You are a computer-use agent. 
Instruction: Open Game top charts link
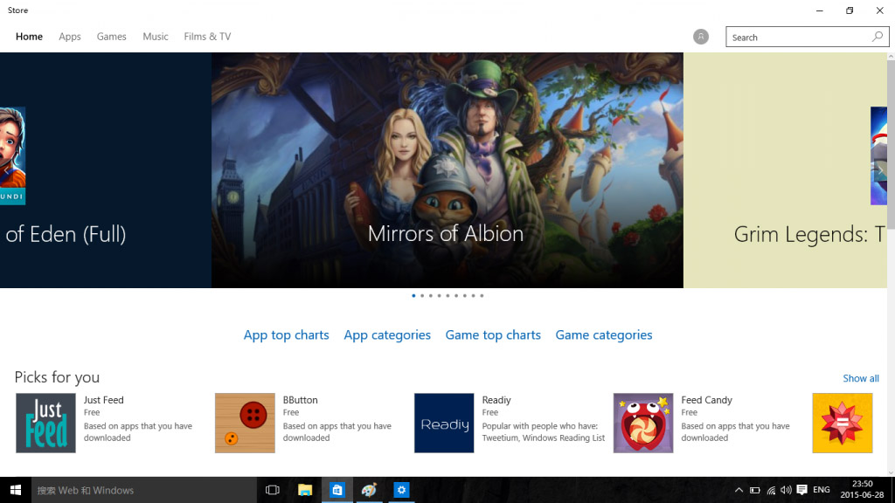[493, 334]
